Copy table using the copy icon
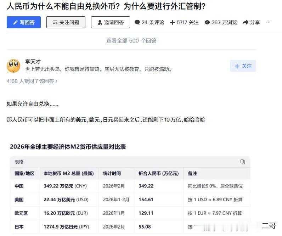 [x=243, y=162]
